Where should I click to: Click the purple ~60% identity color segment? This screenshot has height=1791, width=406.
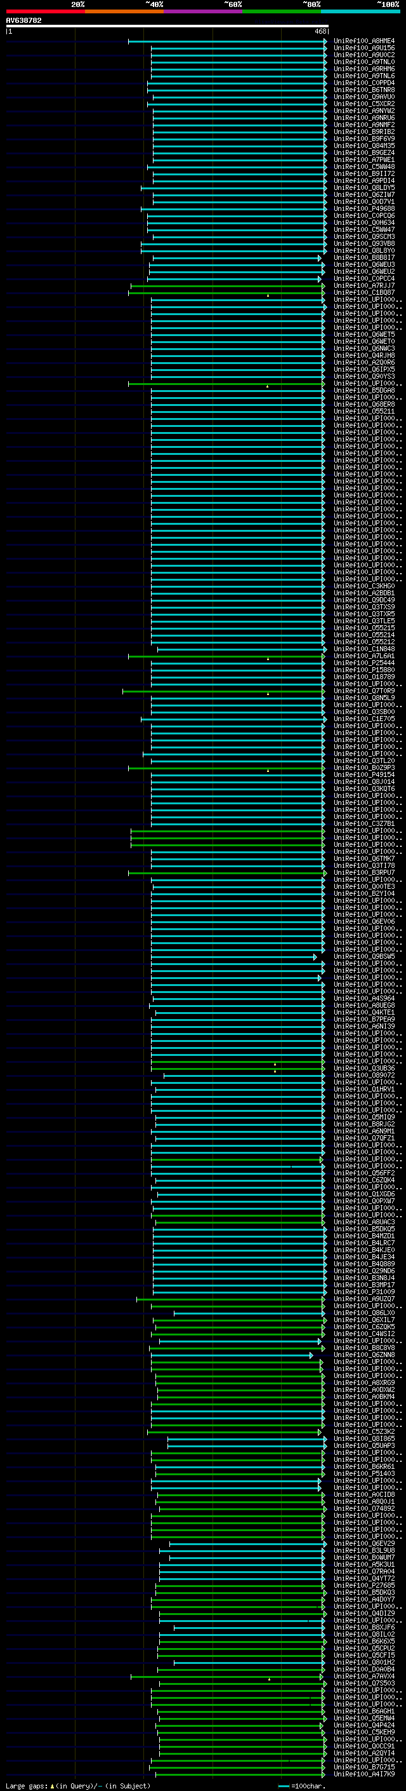(202, 11)
